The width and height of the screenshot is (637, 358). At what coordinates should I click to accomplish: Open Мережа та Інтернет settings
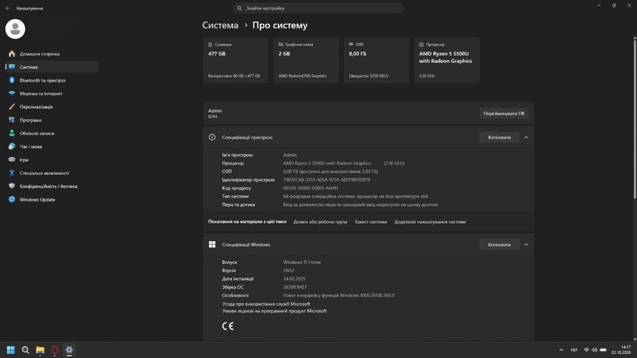point(52,93)
